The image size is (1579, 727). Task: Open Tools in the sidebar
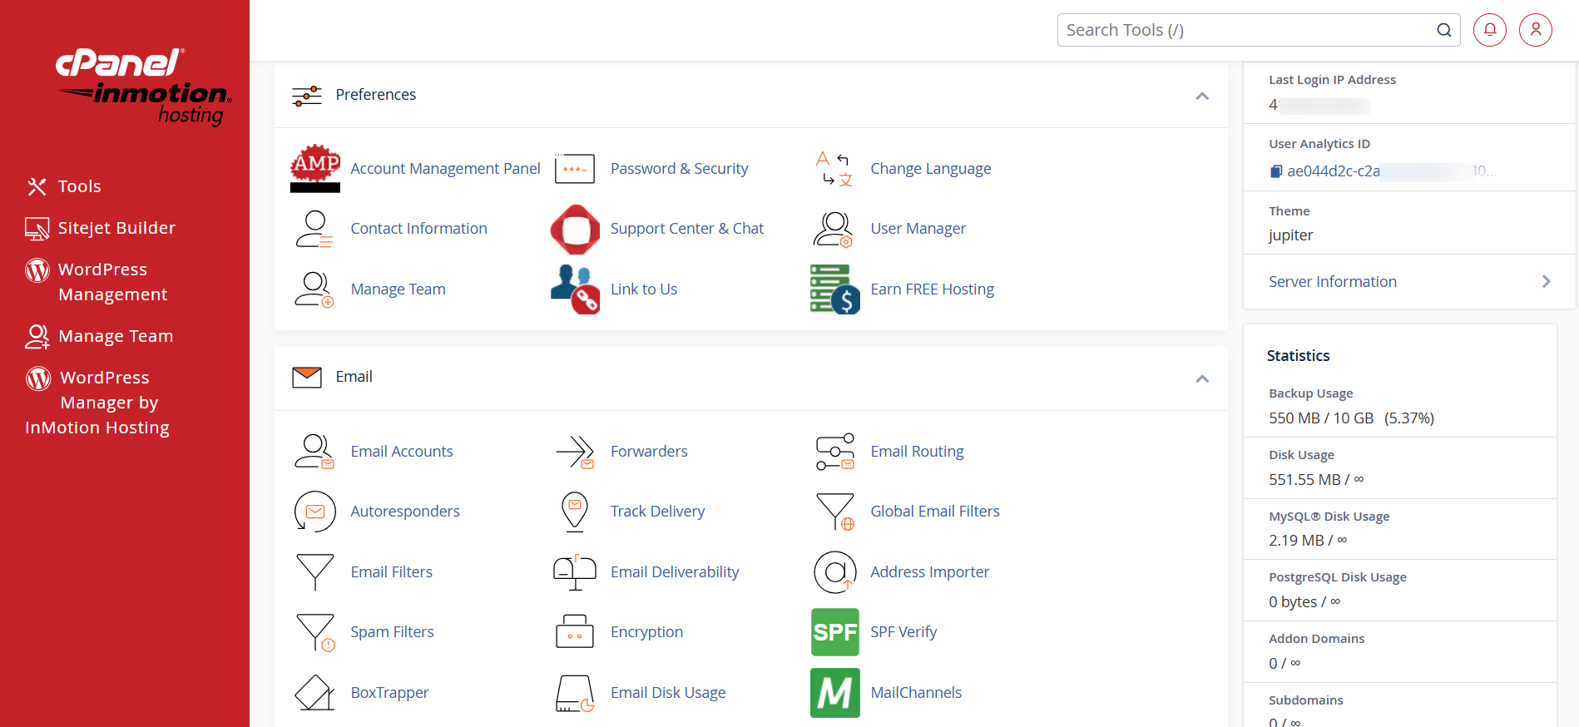[x=63, y=186]
